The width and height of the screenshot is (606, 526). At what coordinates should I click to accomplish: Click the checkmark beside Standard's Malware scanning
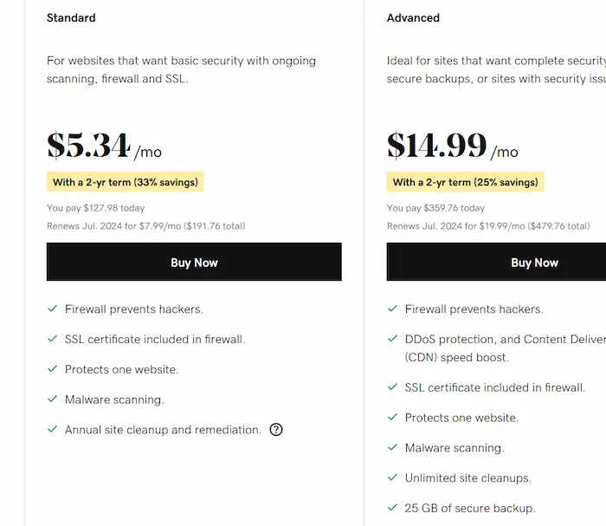point(53,399)
